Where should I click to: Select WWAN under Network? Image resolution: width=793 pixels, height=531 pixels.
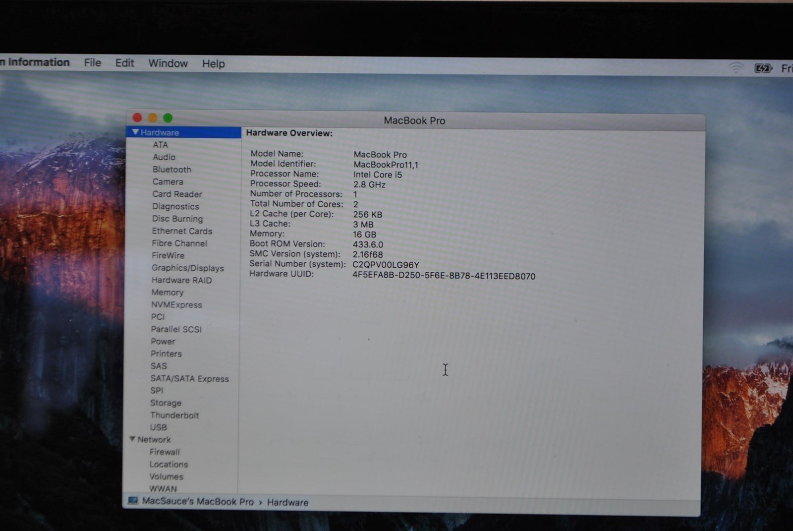pyautogui.click(x=163, y=489)
